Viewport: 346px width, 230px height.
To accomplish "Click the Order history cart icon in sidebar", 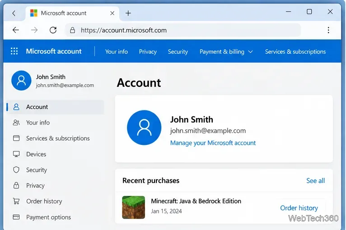I will click(x=16, y=201).
